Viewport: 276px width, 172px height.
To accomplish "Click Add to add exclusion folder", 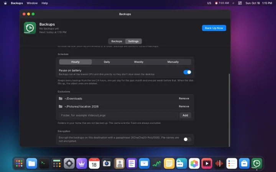I will 185,115.
